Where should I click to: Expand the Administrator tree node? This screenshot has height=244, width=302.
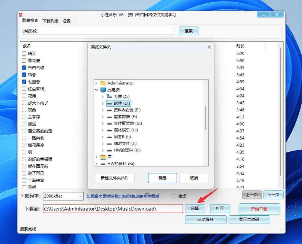pos(96,83)
